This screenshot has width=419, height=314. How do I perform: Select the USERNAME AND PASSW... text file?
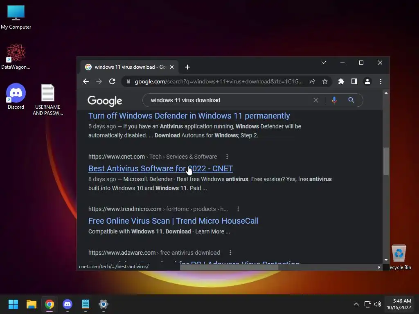(x=48, y=100)
